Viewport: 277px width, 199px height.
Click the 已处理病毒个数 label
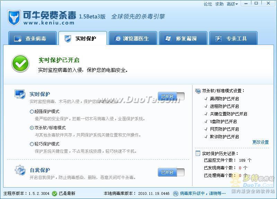[220, 176]
